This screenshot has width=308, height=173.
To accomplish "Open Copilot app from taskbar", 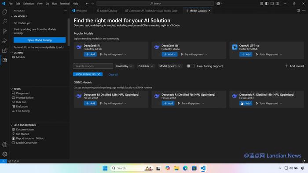I will click(x=167, y=168).
